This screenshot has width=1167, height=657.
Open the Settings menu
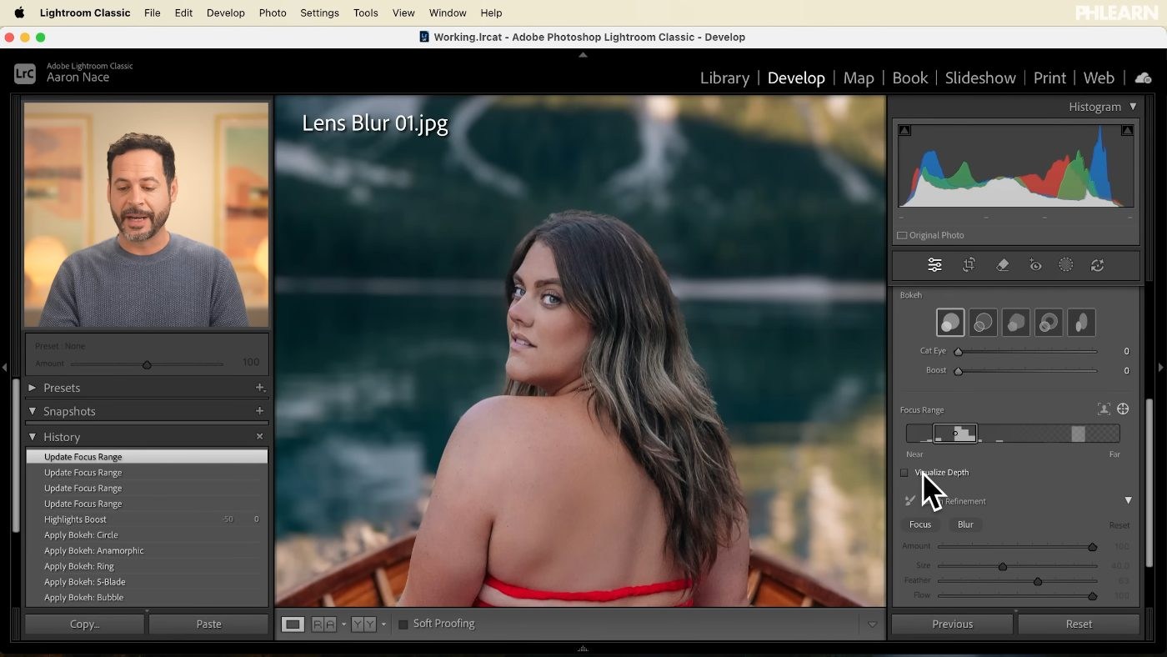tap(319, 13)
